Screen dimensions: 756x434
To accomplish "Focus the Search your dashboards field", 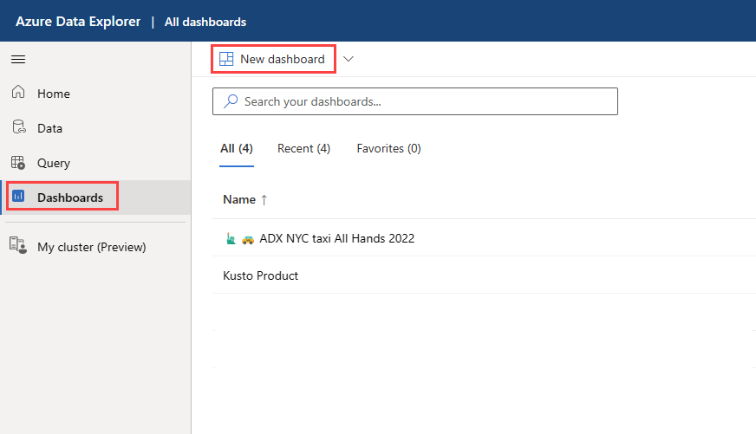I will tap(415, 101).
